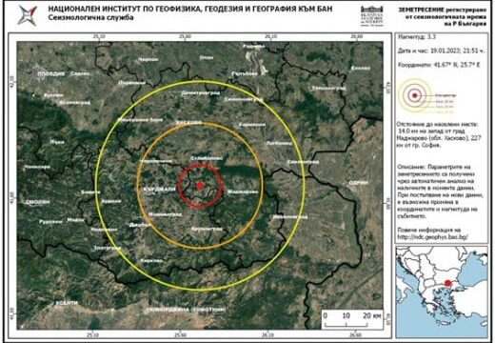The height and width of the screenshot is (343, 495).
Task: Click the Сеизмологична служба subtitle
Action: [90, 18]
